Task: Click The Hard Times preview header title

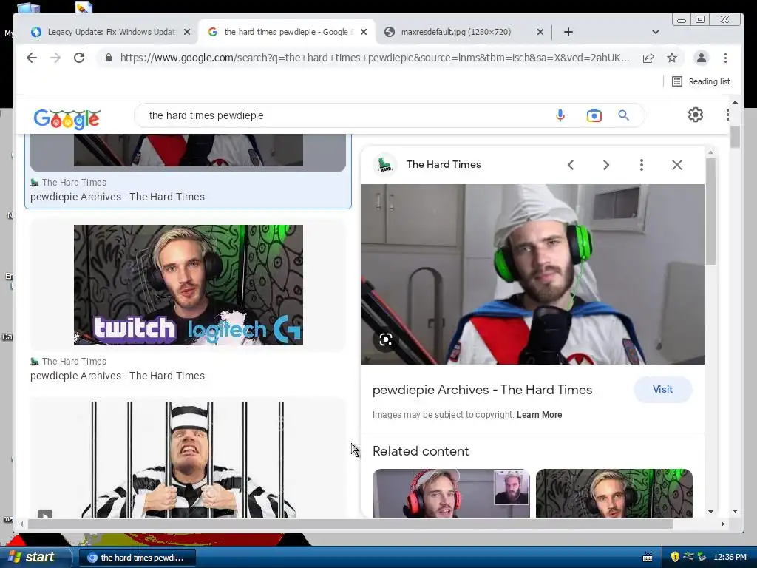Action: coord(444,164)
